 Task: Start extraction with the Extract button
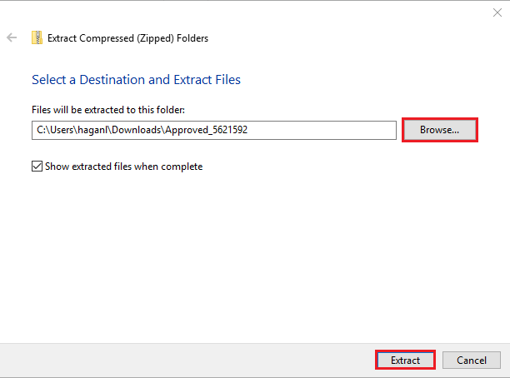(x=405, y=360)
